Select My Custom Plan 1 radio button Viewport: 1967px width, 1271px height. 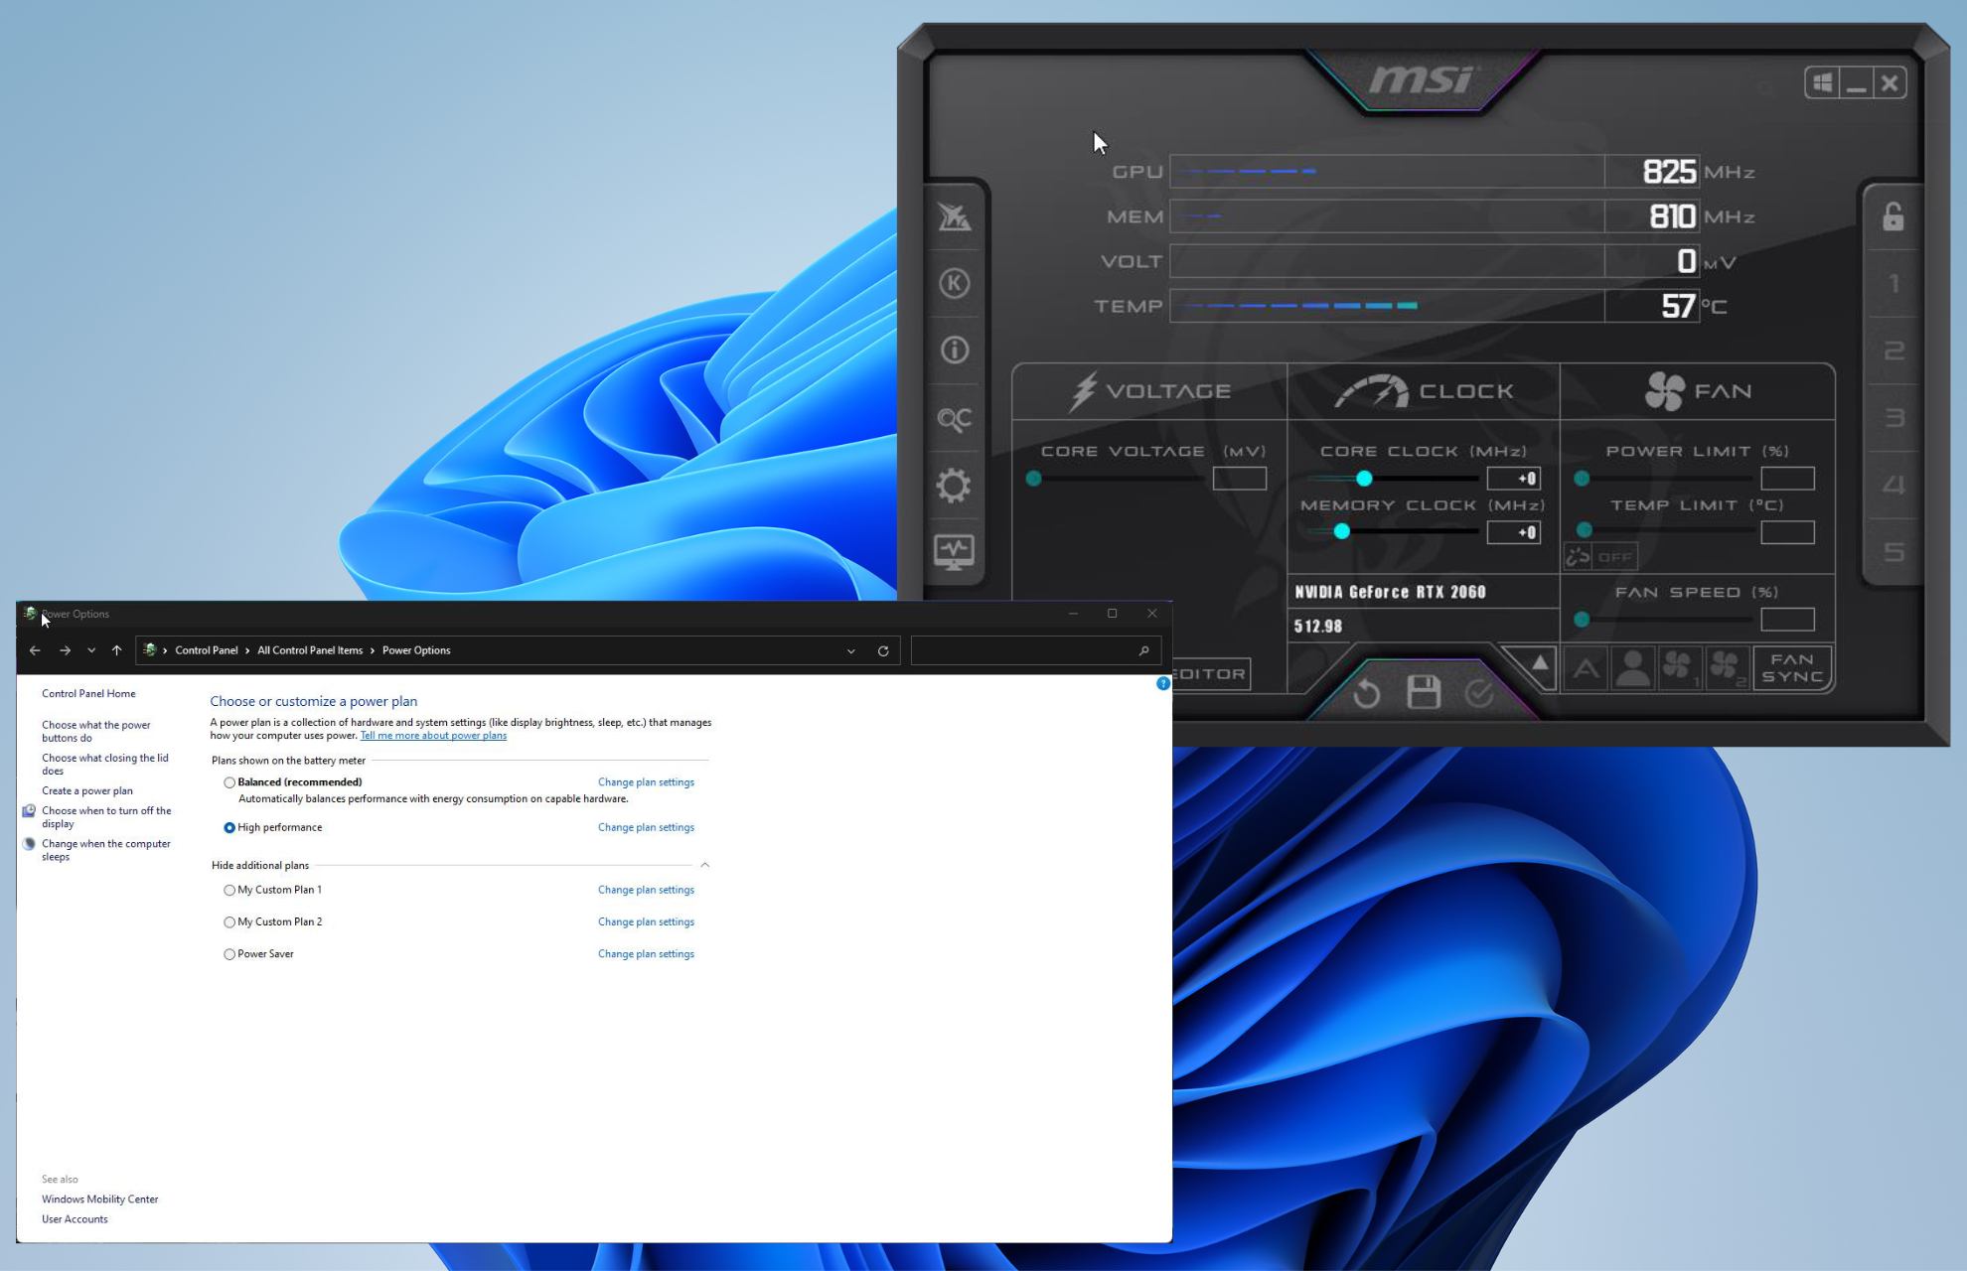pyautogui.click(x=229, y=891)
